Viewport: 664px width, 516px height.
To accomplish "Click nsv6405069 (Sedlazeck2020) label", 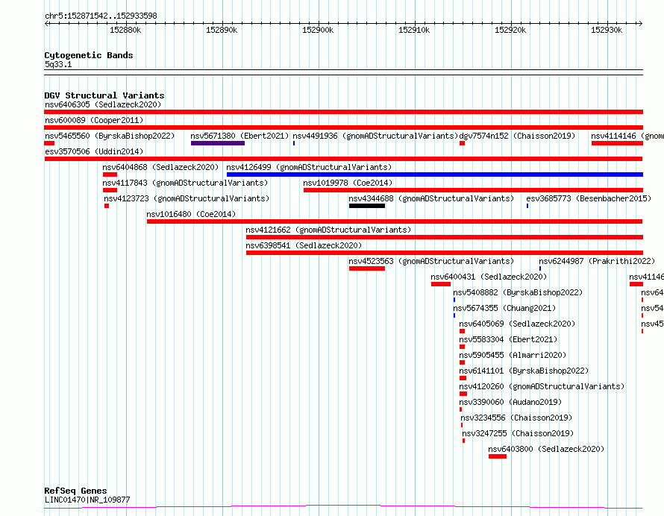I will pos(518,324).
